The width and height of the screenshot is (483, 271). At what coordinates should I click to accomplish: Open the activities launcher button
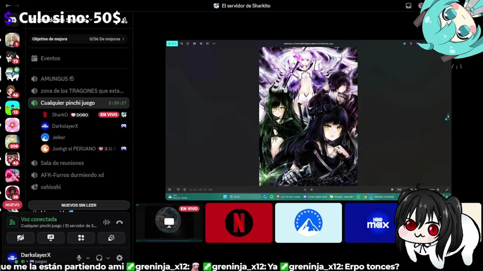[81, 238]
